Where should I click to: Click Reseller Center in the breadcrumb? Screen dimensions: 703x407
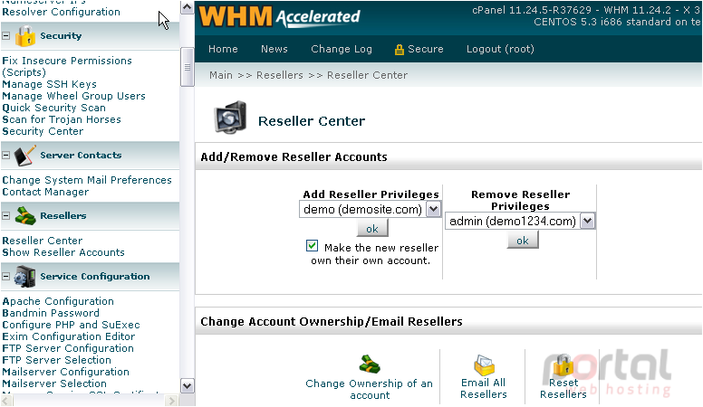click(367, 75)
